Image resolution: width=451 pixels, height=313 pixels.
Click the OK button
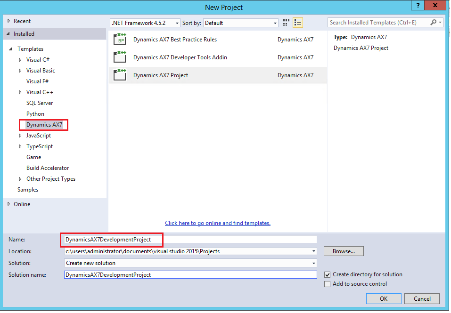[x=384, y=298]
